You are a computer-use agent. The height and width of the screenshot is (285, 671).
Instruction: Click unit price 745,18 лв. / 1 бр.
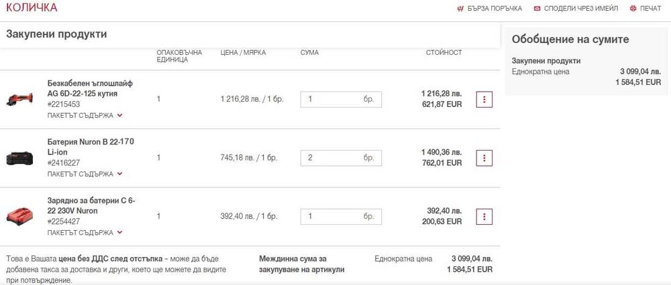pyautogui.click(x=249, y=158)
